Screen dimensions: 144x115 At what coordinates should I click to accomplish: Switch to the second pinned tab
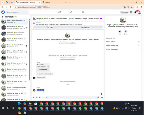tap(12, 2)
